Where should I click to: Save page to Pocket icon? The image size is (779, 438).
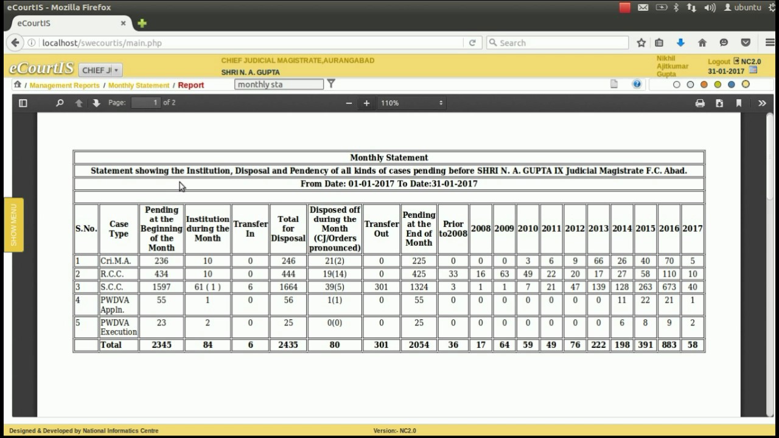(746, 43)
